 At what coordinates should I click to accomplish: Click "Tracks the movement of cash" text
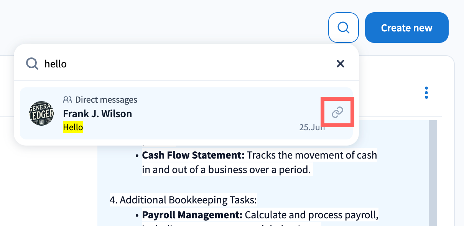312,155
